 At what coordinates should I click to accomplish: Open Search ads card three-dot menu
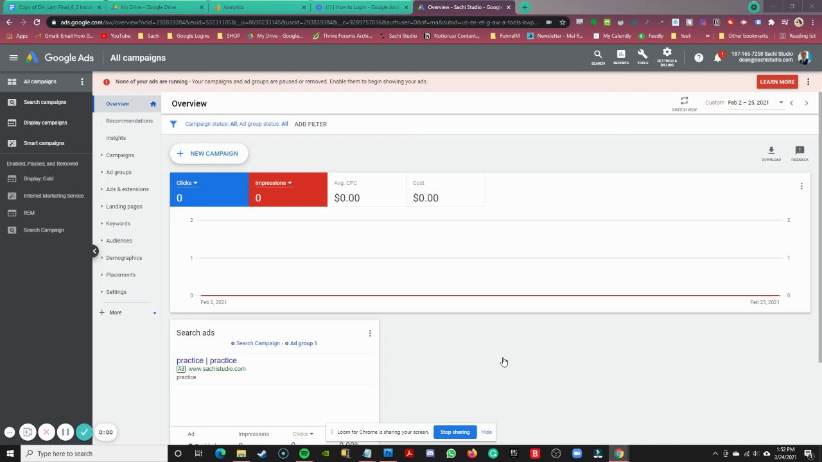click(x=370, y=333)
